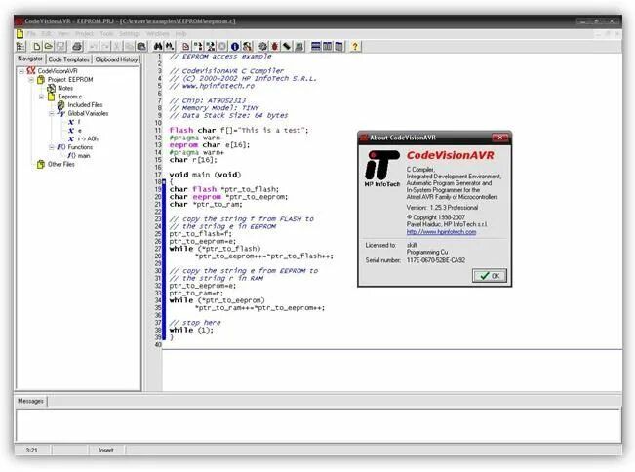Open a file with the open folder icon
The image size is (635, 472).
coord(48,47)
